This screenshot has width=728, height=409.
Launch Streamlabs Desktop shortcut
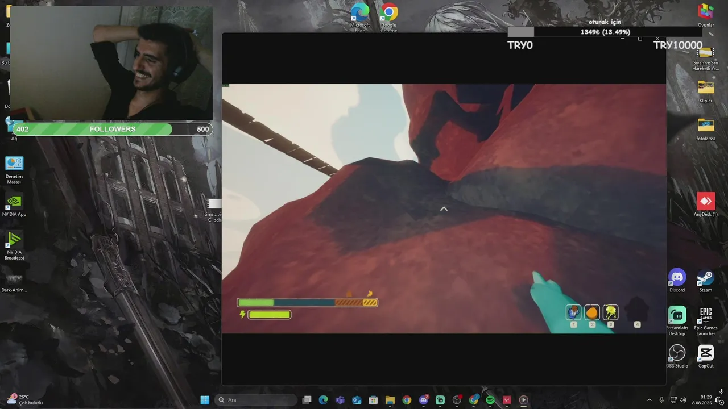pyautogui.click(x=677, y=321)
